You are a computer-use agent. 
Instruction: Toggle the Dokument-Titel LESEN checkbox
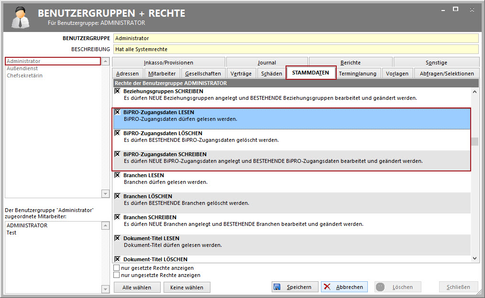tap(117, 238)
